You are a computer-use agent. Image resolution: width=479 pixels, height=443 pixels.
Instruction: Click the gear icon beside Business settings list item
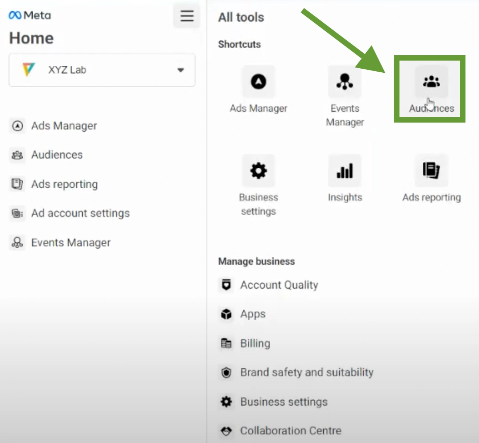point(226,402)
